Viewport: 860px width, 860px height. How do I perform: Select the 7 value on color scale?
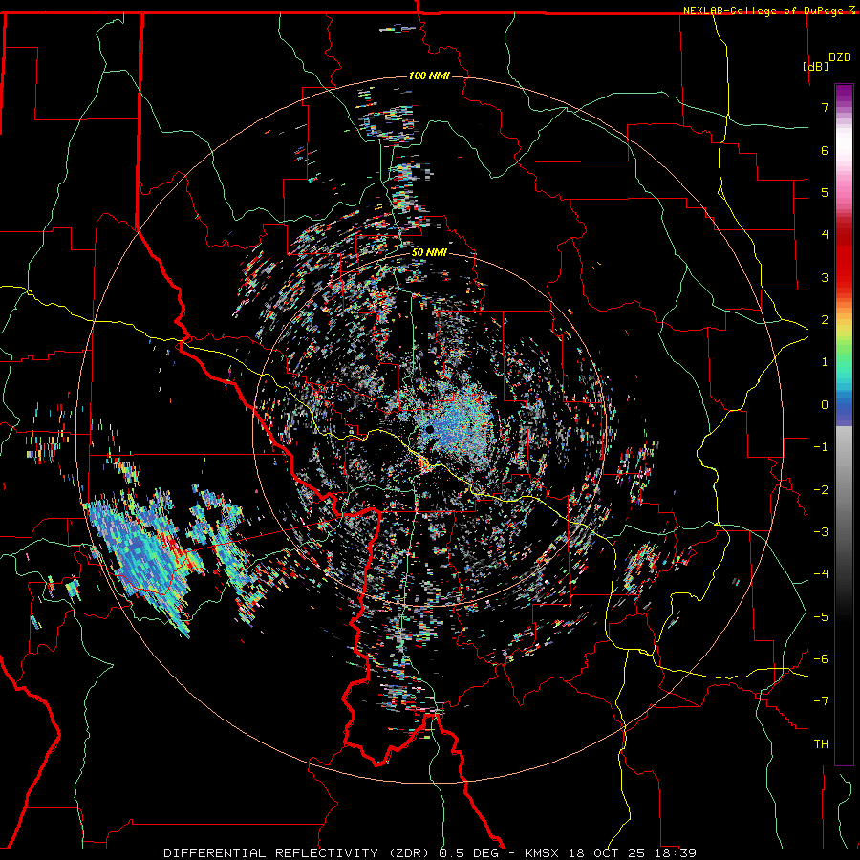click(825, 107)
